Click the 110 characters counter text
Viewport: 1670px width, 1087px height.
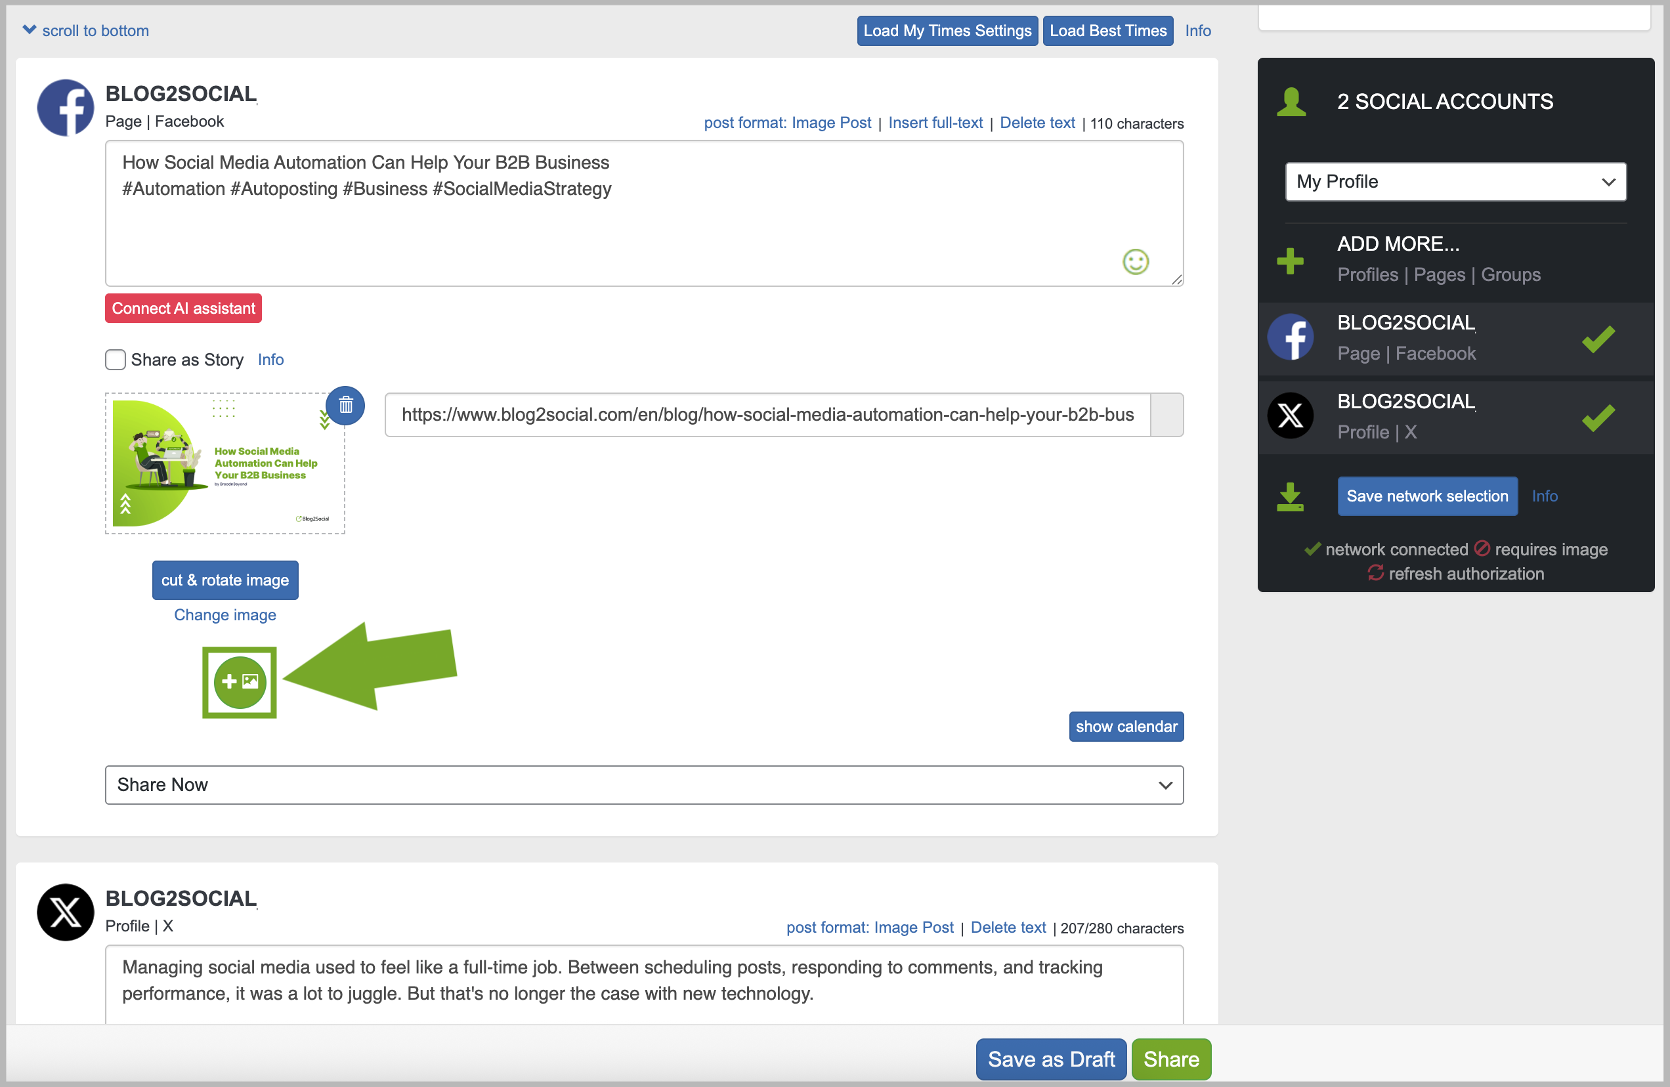(x=1137, y=123)
